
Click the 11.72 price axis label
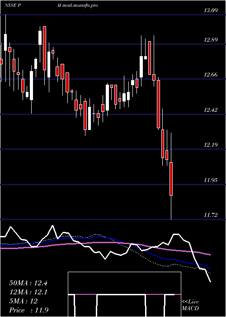coord(211,215)
